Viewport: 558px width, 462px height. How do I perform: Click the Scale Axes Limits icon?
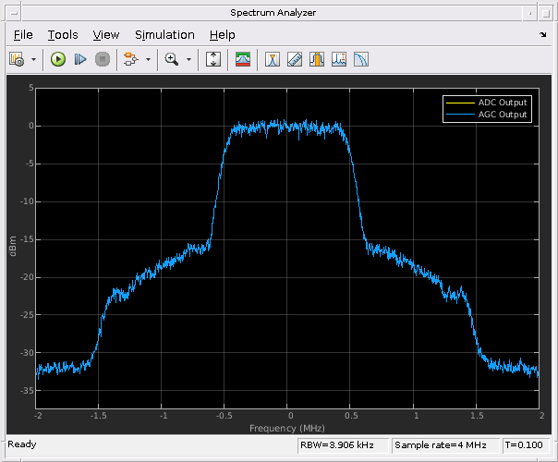click(213, 59)
